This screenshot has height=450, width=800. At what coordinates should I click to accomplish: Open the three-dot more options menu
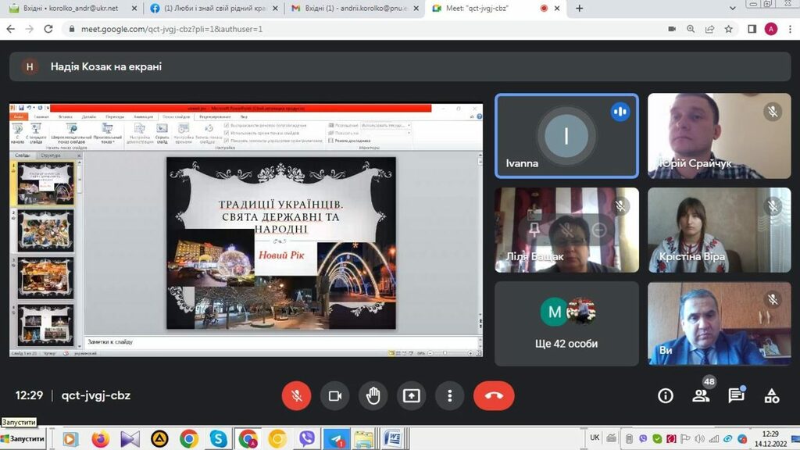point(450,395)
